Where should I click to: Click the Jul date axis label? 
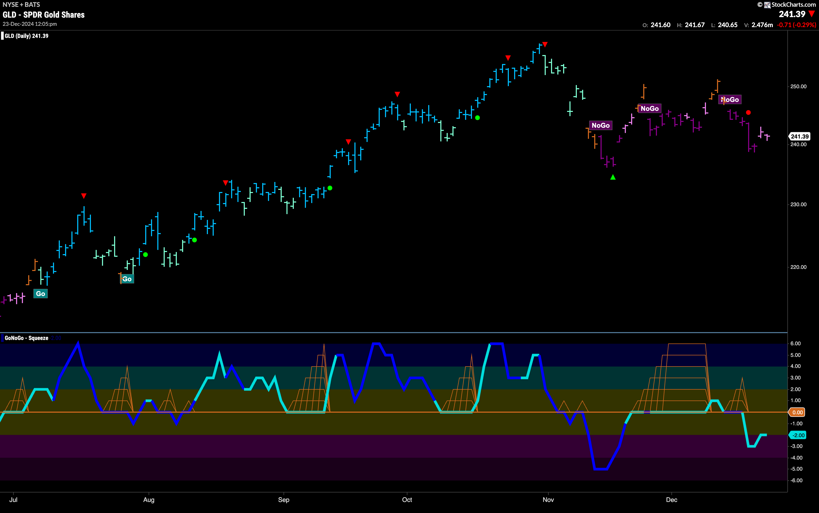pos(13,500)
